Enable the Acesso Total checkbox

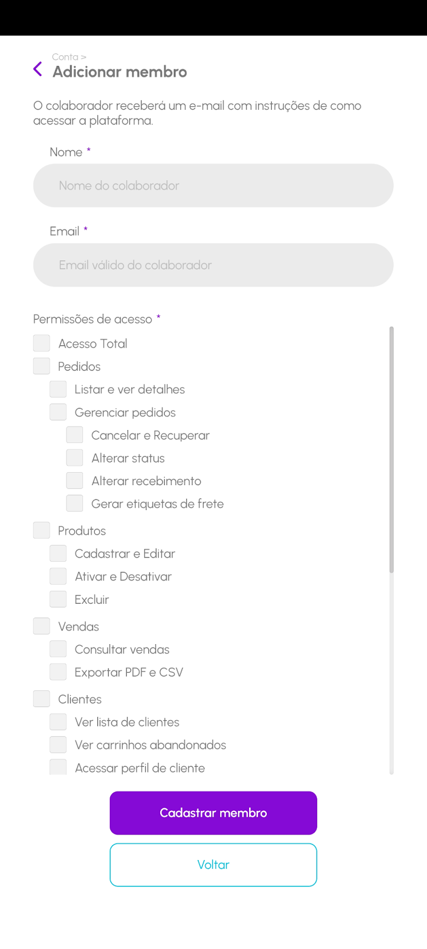point(42,343)
